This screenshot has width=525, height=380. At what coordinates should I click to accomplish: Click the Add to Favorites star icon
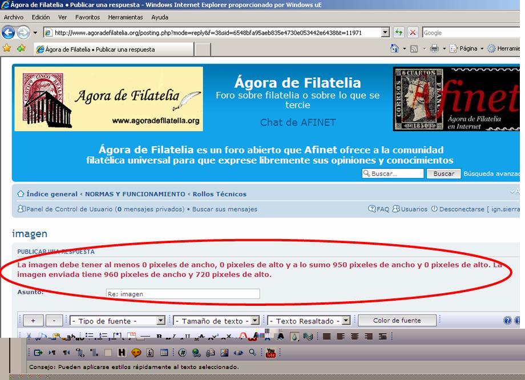(21, 48)
